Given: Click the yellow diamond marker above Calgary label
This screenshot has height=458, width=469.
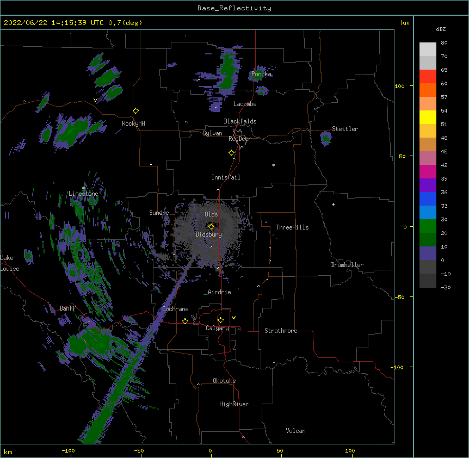Looking at the screenshot, I should pos(220,320).
